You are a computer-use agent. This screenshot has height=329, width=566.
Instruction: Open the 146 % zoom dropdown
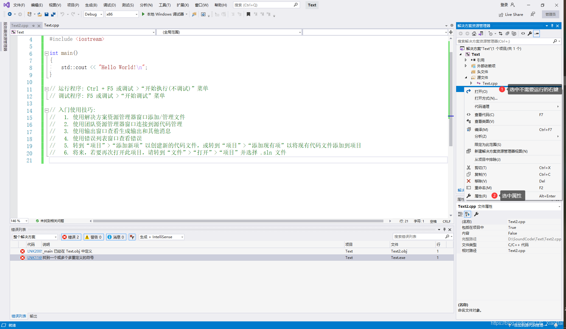[19, 221]
